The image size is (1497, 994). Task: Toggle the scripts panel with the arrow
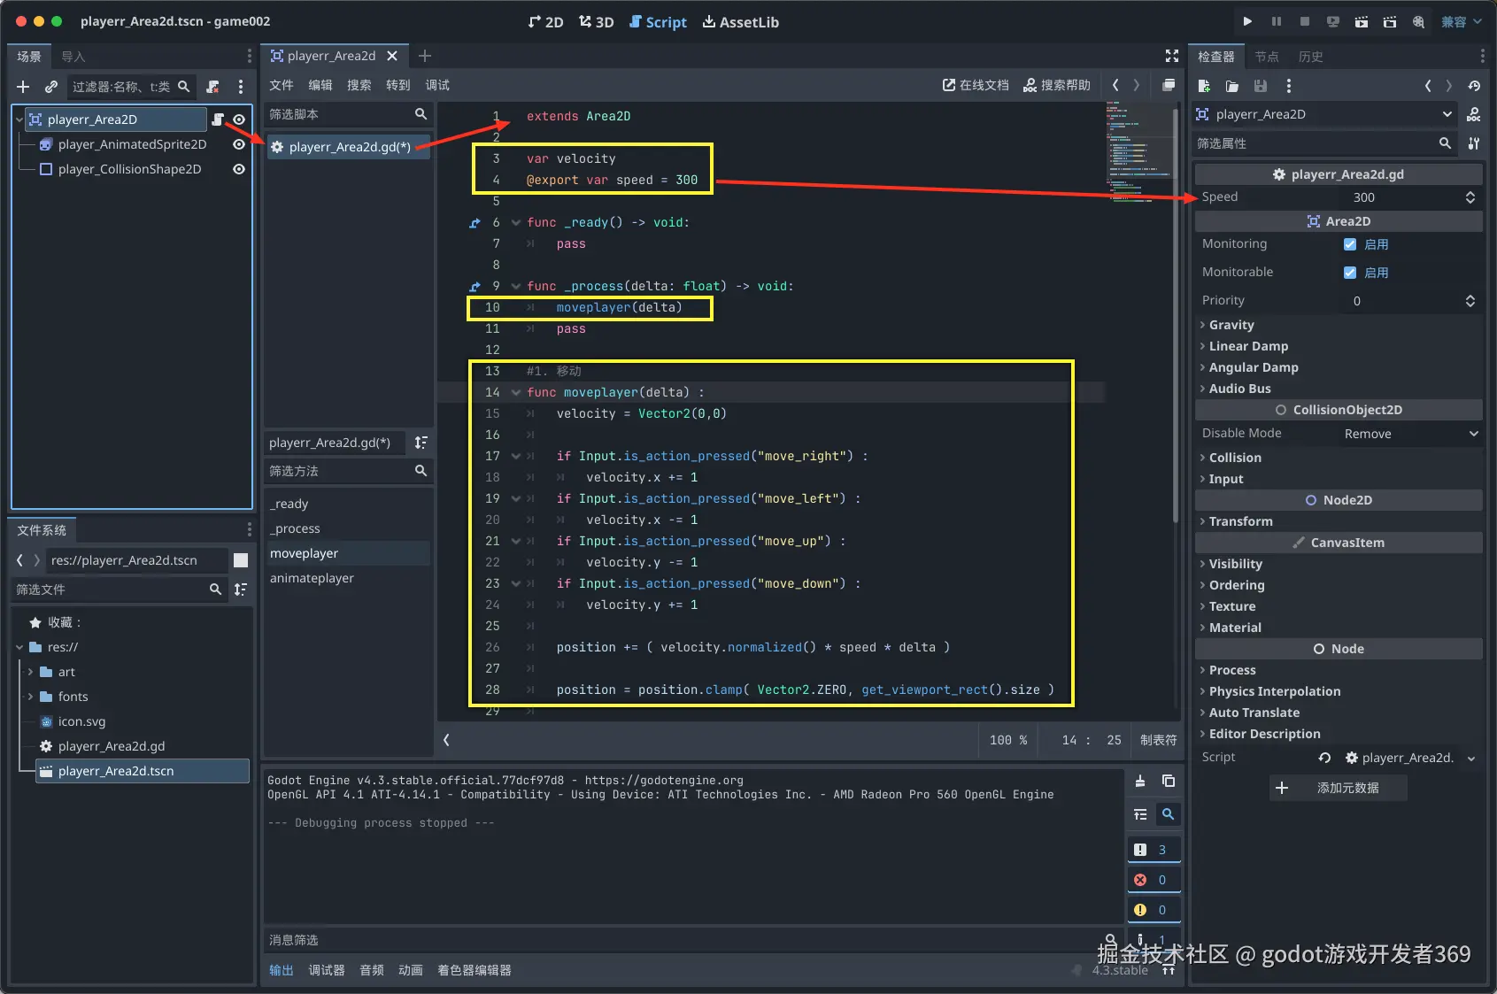pyautogui.click(x=447, y=740)
